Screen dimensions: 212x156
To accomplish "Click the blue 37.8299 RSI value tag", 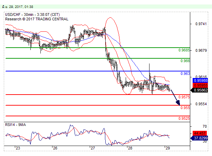I will (199, 138).
